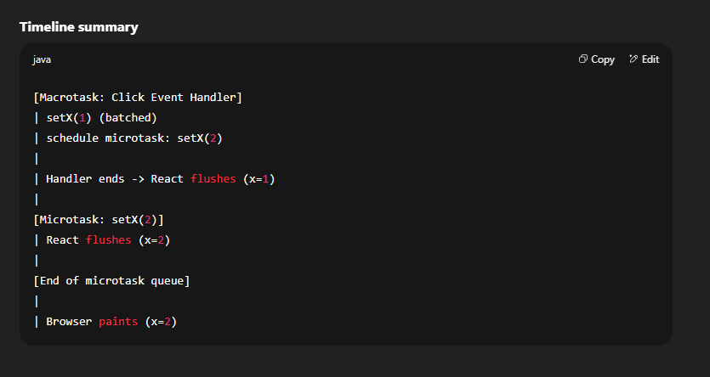The width and height of the screenshot is (710, 377).
Task: Click the Handler ends text
Action: [85, 178]
